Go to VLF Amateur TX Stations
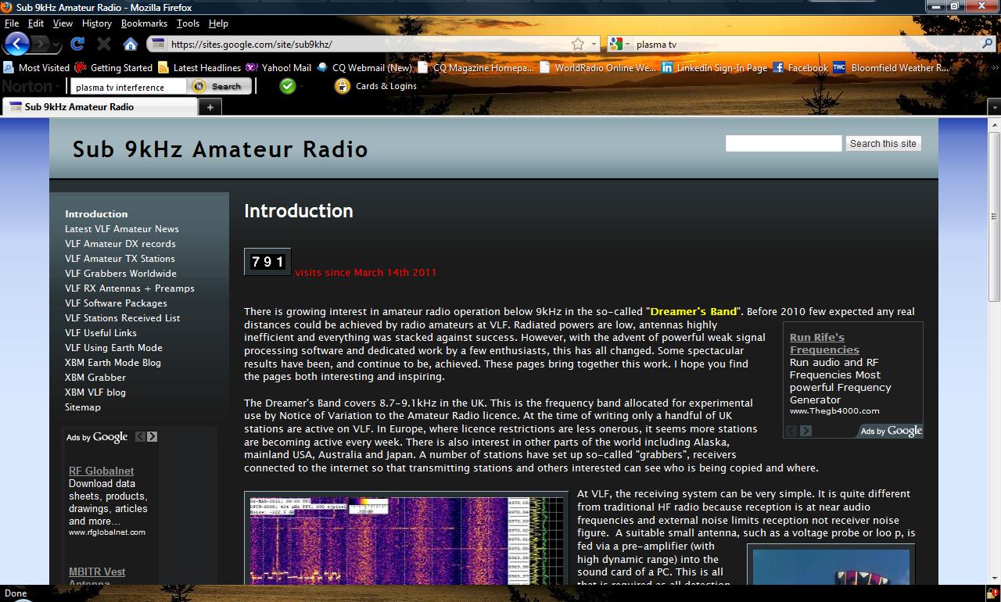 pos(120,259)
